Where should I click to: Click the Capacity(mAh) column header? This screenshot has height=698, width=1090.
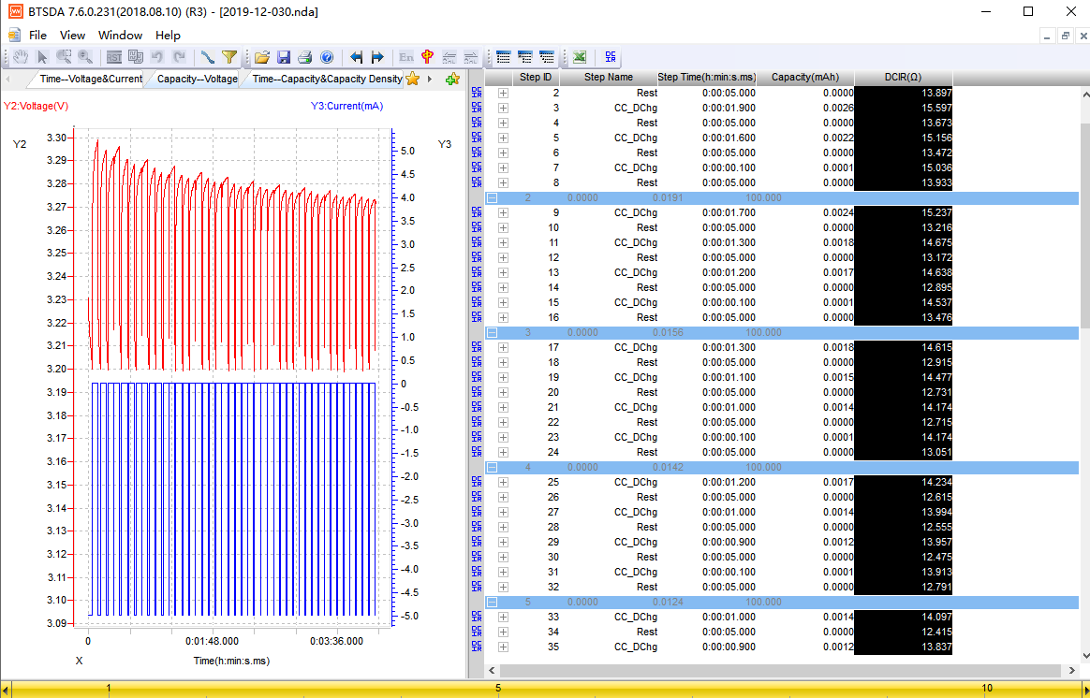click(x=805, y=77)
